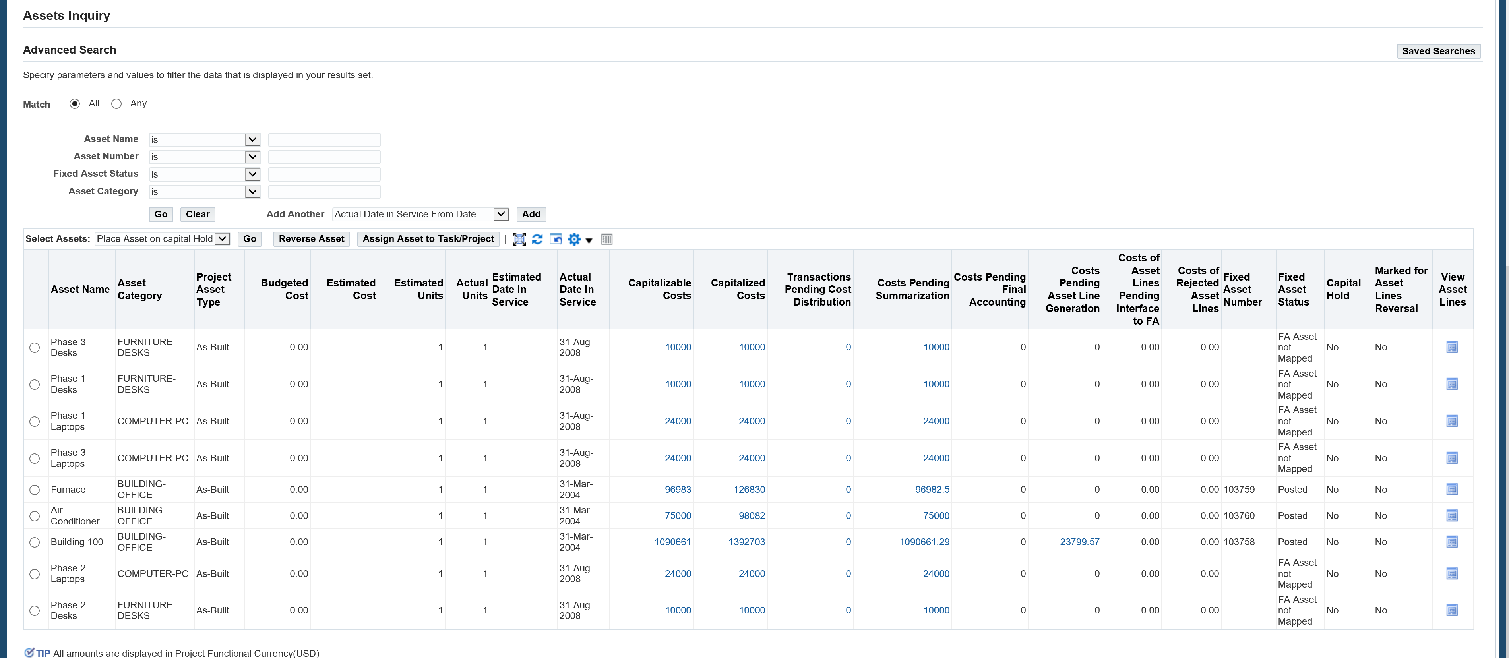
Task: Select the Phase 3 Desks row
Action: (35, 347)
